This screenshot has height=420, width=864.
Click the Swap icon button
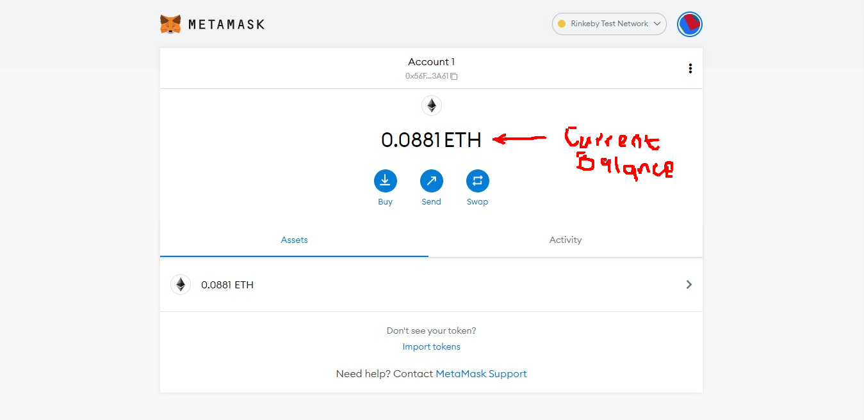(x=478, y=181)
